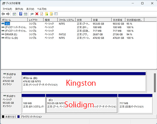Viewport: 157px width, 124px height.
Task: Click the 27.06 GB free space cell
Action: click(118, 34)
